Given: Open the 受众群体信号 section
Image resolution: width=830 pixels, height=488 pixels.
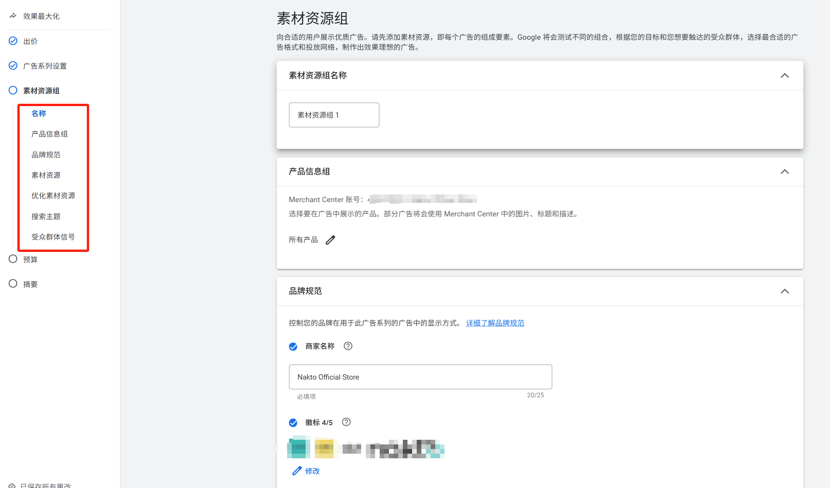Looking at the screenshot, I should click(53, 236).
